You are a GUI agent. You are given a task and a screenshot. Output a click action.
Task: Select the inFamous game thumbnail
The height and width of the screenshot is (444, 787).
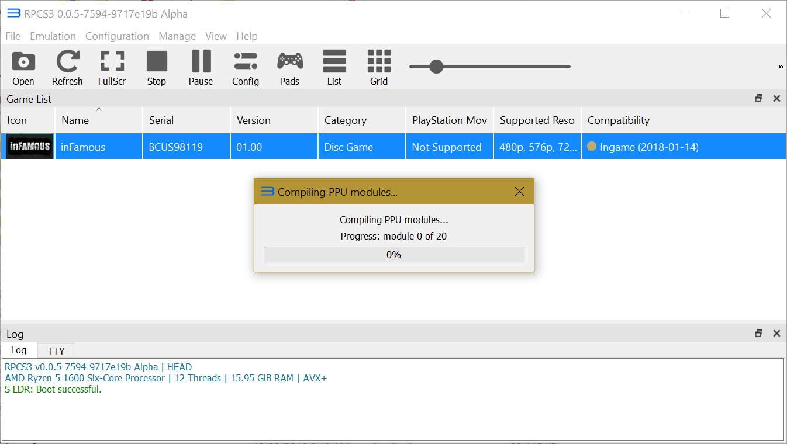(29, 147)
